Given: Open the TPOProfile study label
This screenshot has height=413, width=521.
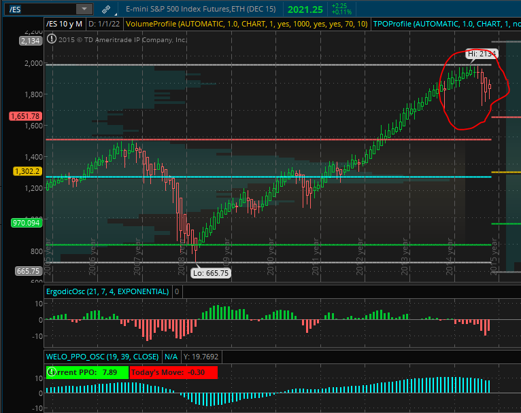Looking at the screenshot, I should pos(446,24).
